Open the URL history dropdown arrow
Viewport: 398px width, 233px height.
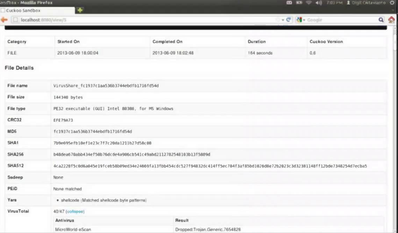283,20
